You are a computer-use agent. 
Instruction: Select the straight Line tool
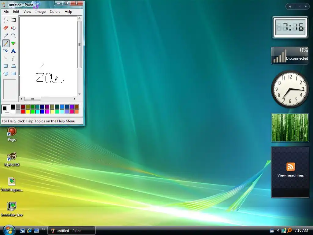6,58
